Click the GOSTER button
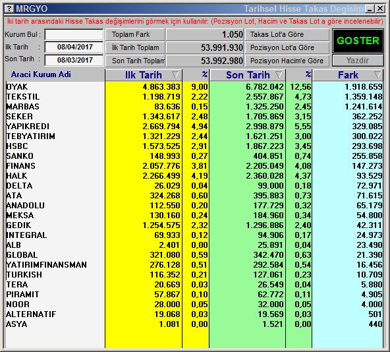390x352 pixels. pyautogui.click(x=358, y=41)
